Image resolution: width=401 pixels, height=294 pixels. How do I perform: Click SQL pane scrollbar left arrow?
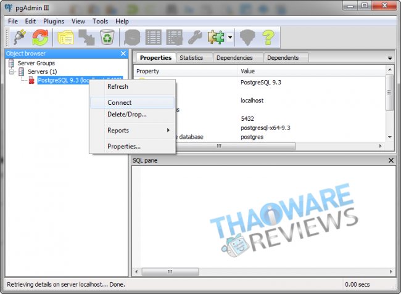point(136,272)
